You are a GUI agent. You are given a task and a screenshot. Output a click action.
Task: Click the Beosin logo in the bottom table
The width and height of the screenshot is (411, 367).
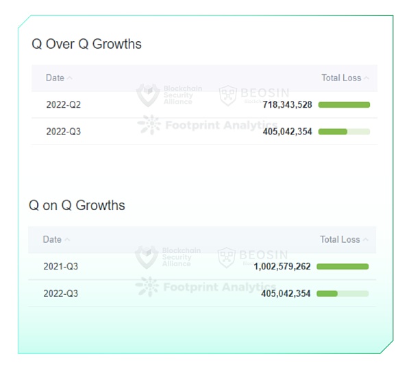click(227, 257)
